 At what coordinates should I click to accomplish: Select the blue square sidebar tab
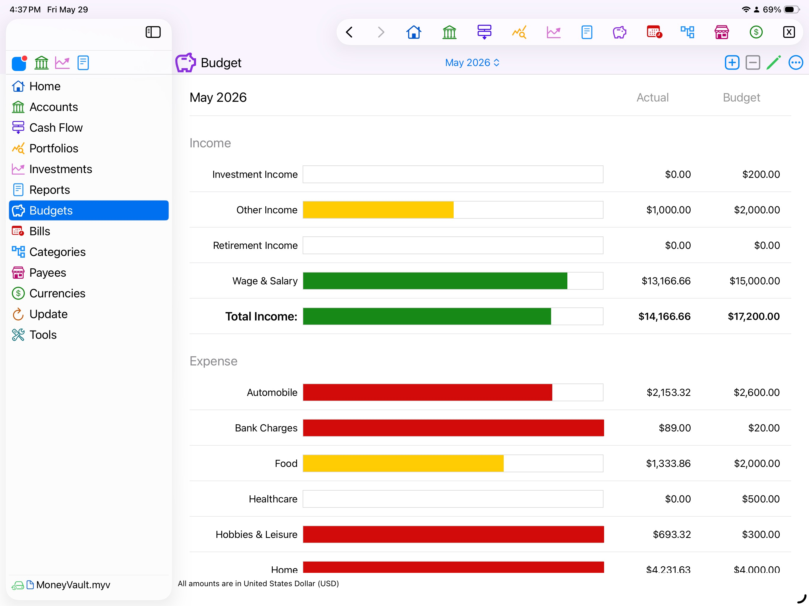click(x=19, y=63)
